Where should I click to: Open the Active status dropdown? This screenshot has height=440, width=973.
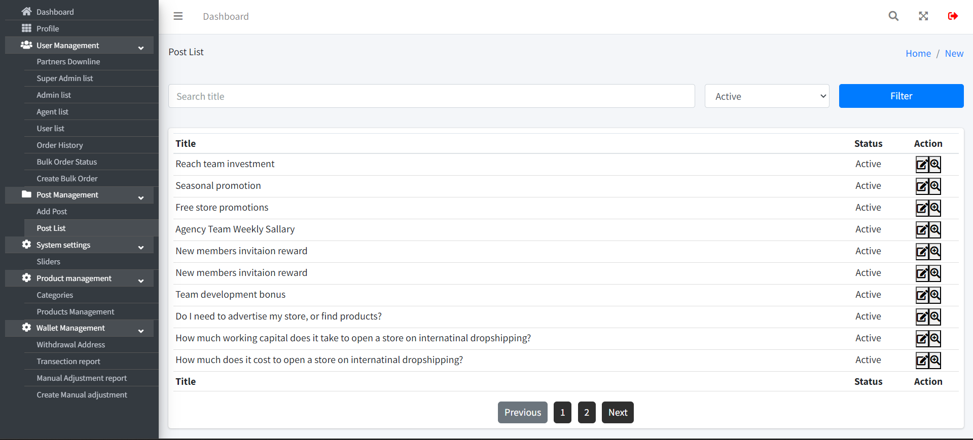[767, 96]
